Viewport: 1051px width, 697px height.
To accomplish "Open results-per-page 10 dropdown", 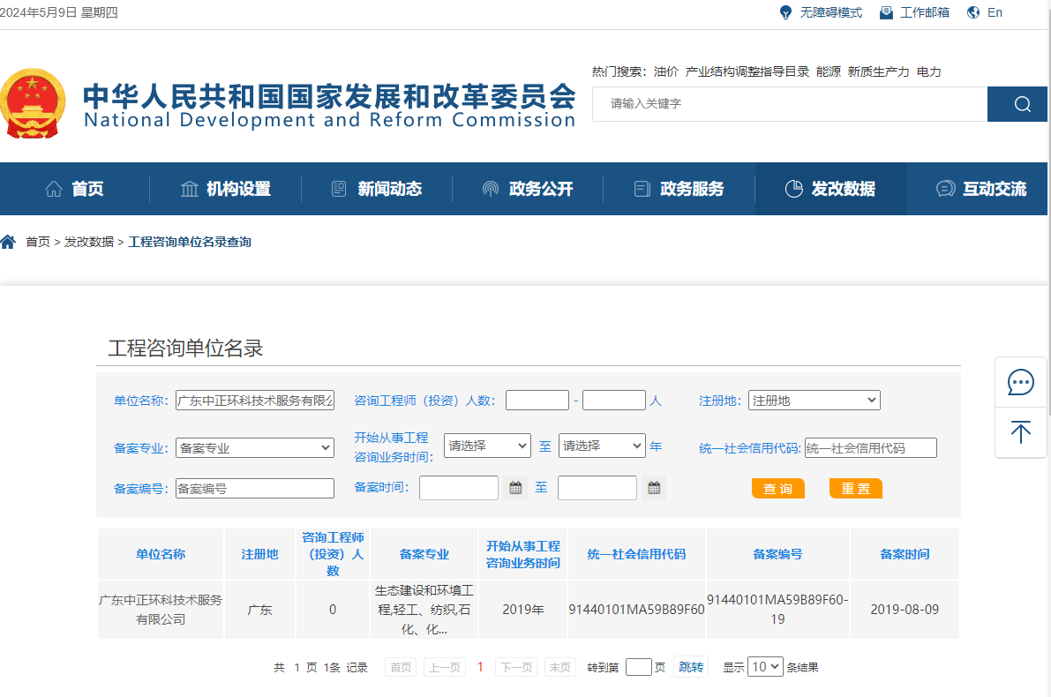I will 765,667.
